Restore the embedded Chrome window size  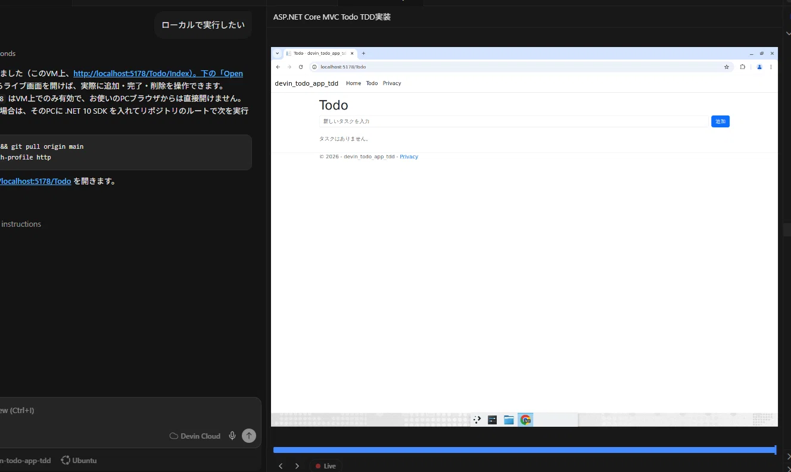(x=762, y=54)
